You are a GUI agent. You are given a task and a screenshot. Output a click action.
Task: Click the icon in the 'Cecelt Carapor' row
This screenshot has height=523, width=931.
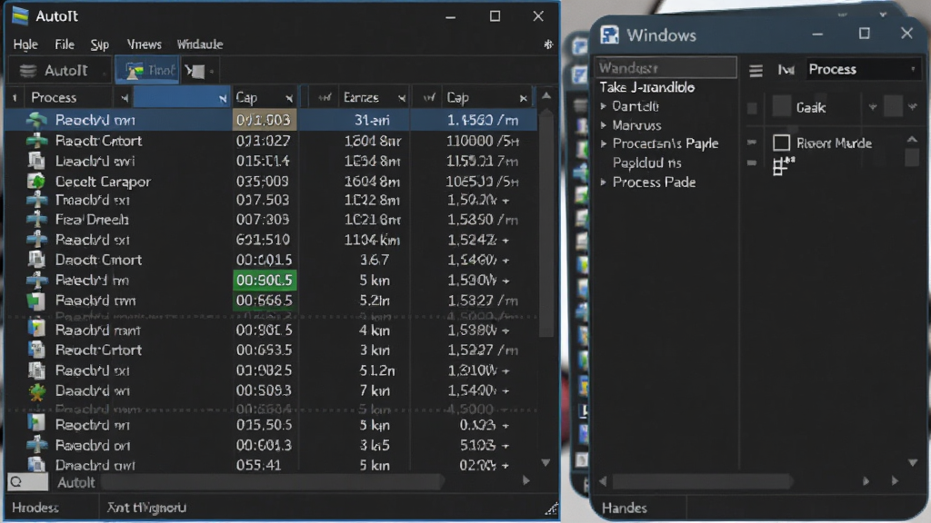[36, 181]
